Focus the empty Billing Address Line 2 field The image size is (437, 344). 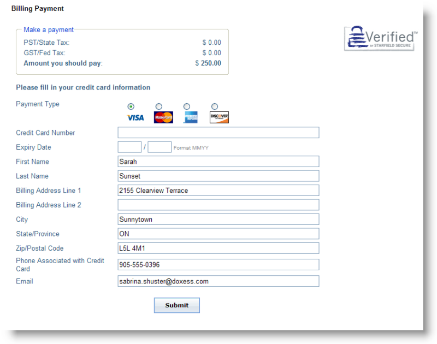click(218, 205)
